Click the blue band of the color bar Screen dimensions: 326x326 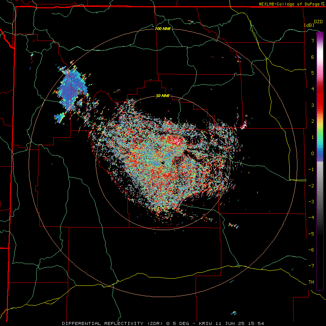(320, 155)
